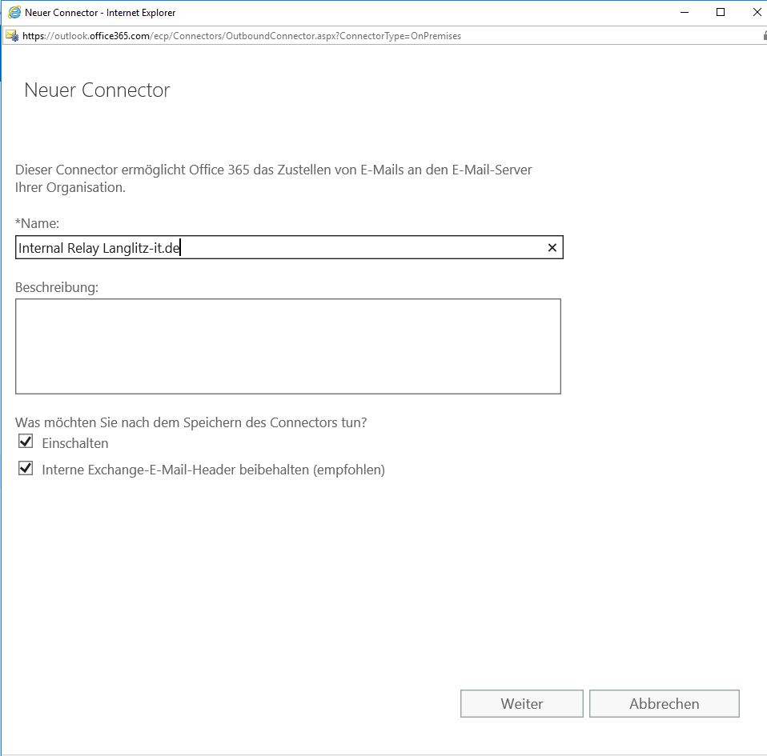Click the Einschalten label text
This screenshot has height=756, width=767.
point(75,443)
